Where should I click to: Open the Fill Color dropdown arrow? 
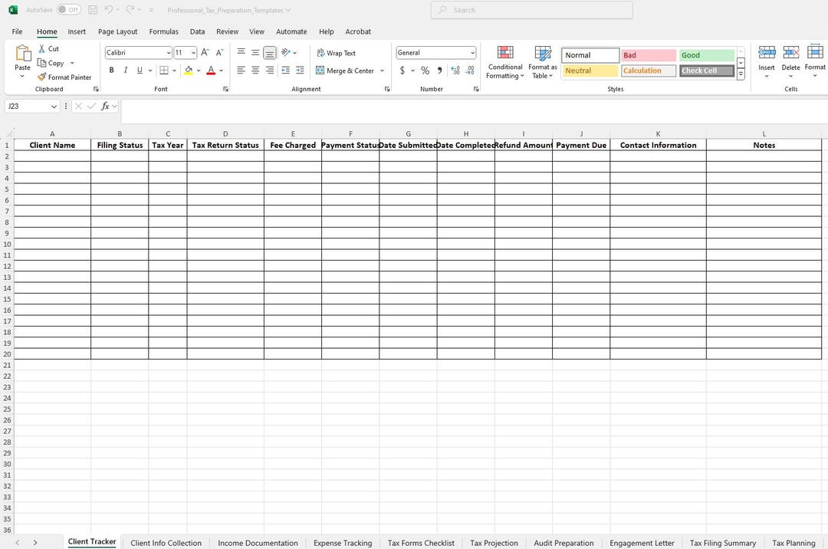click(x=199, y=70)
